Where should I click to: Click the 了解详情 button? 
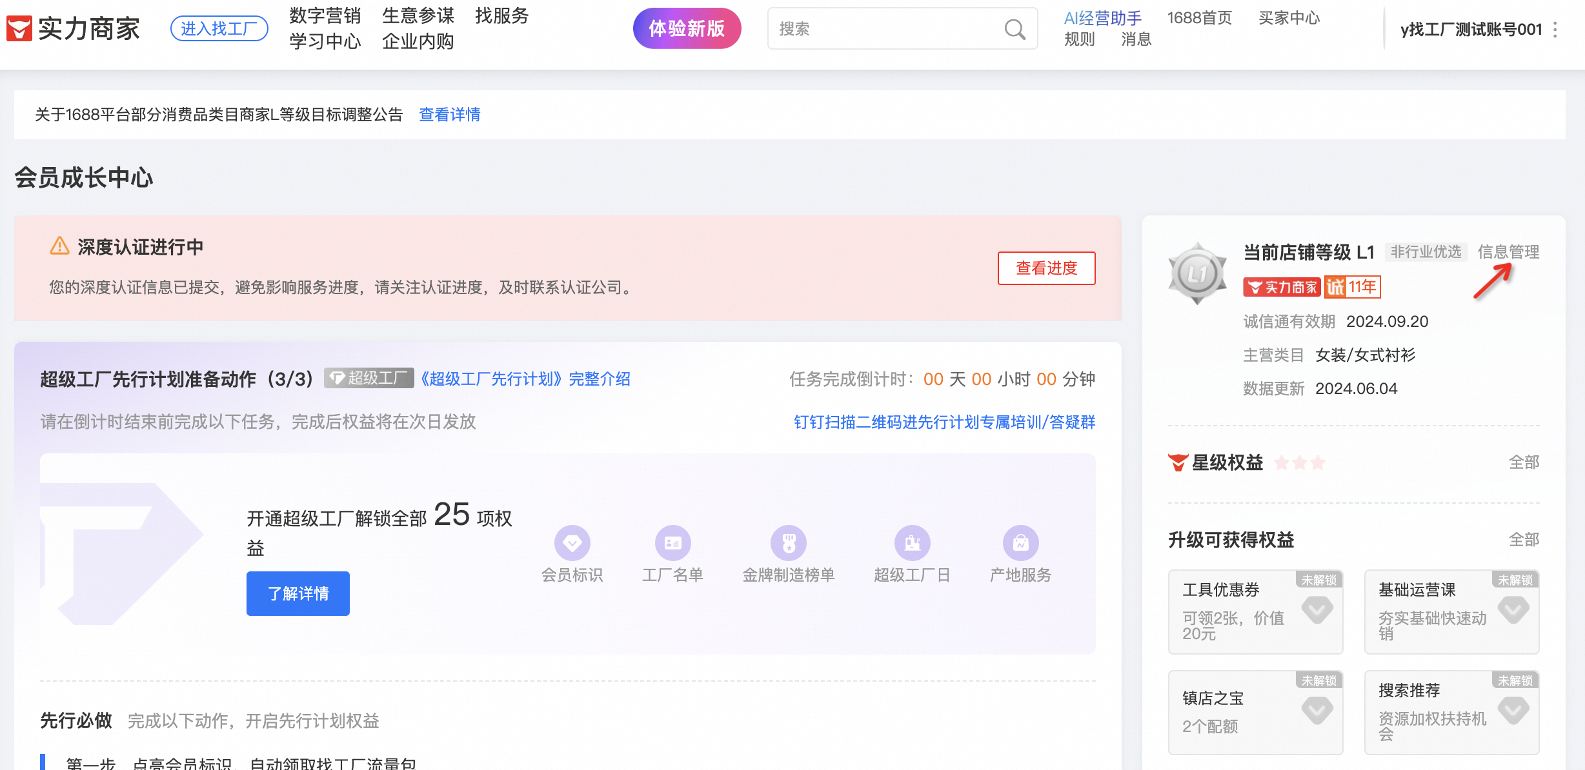coord(298,593)
